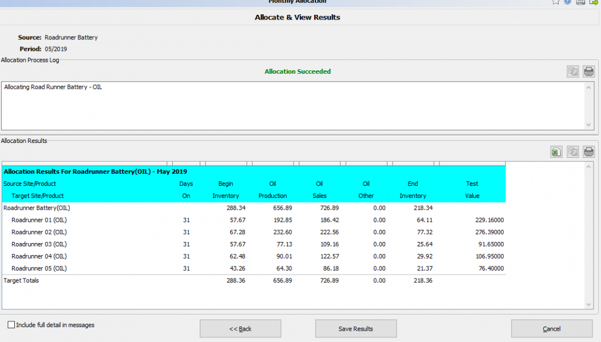Viewport: 601px width, 342px height.
Task: Export Allocation Results to Excel
Action: (556, 152)
